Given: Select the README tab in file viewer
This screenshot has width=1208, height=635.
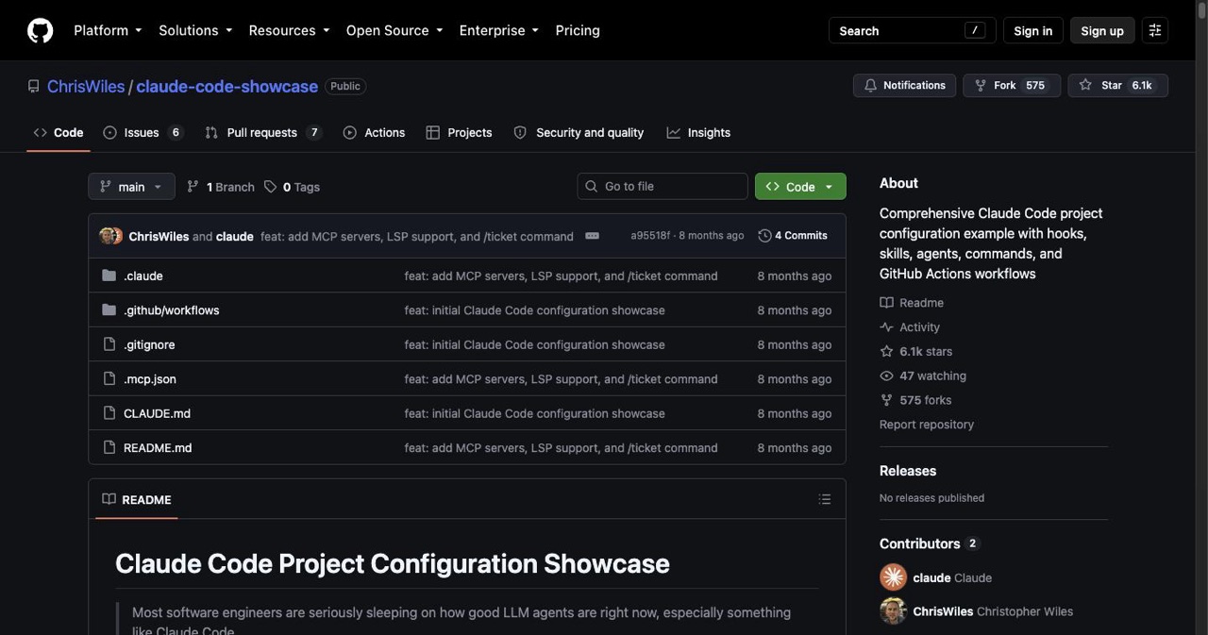Looking at the screenshot, I should click(x=137, y=499).
